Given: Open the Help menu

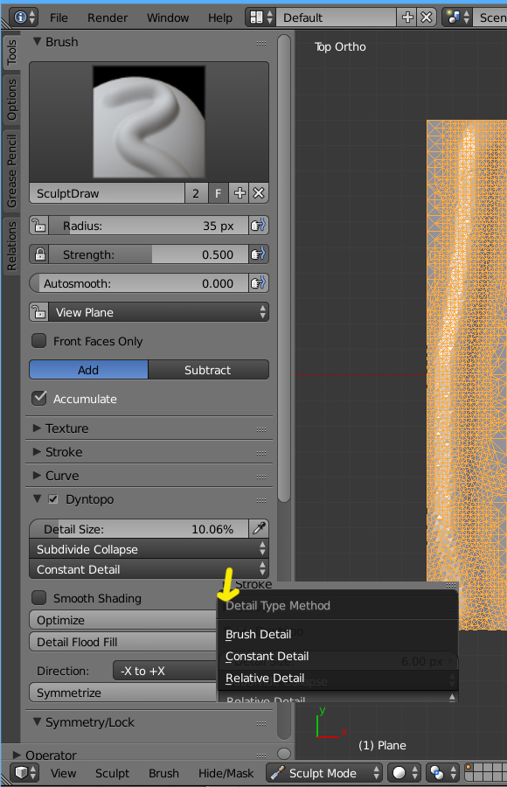Looking at the screenshot, I should click(220, 17).
